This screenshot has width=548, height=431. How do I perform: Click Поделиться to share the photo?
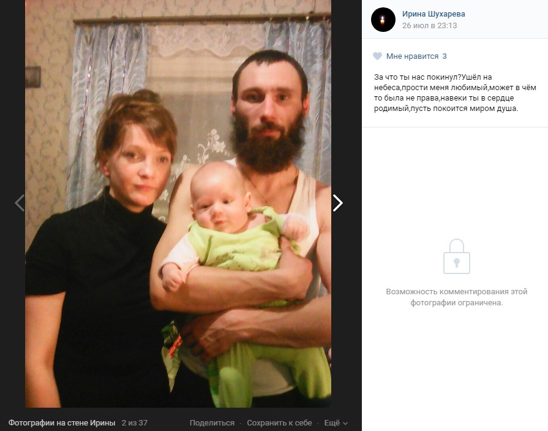(212, 423)
